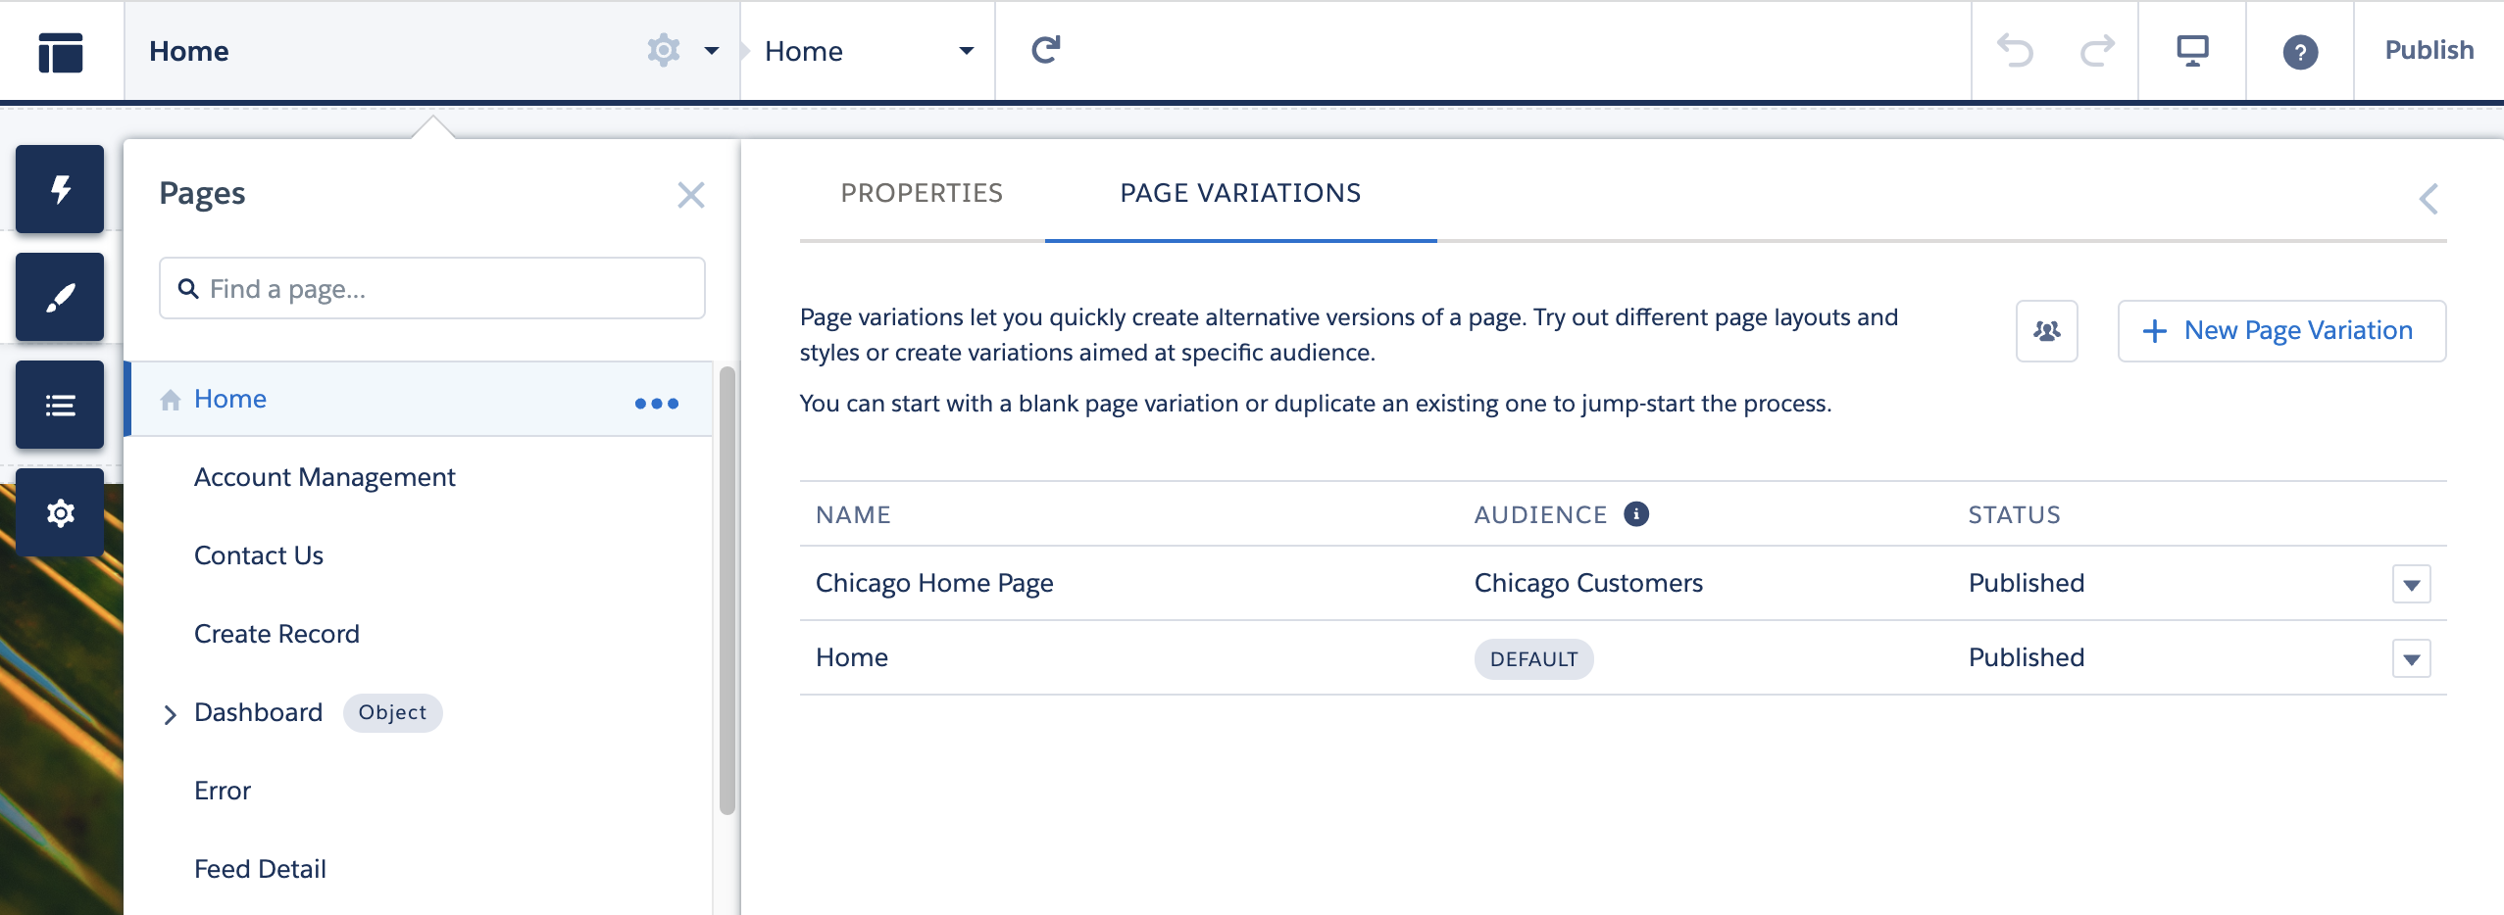
Task: Click the undo arrow icon
Action: (2015, 50)
